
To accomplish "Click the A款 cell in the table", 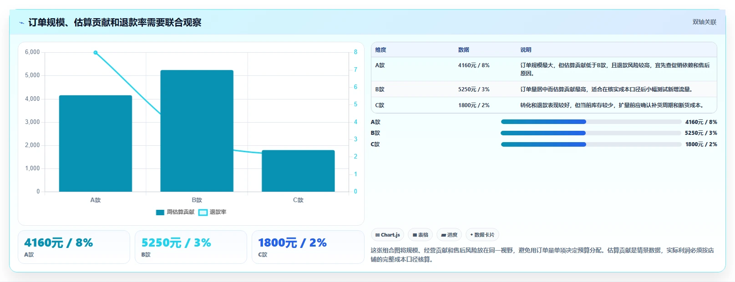I will 380,65.
